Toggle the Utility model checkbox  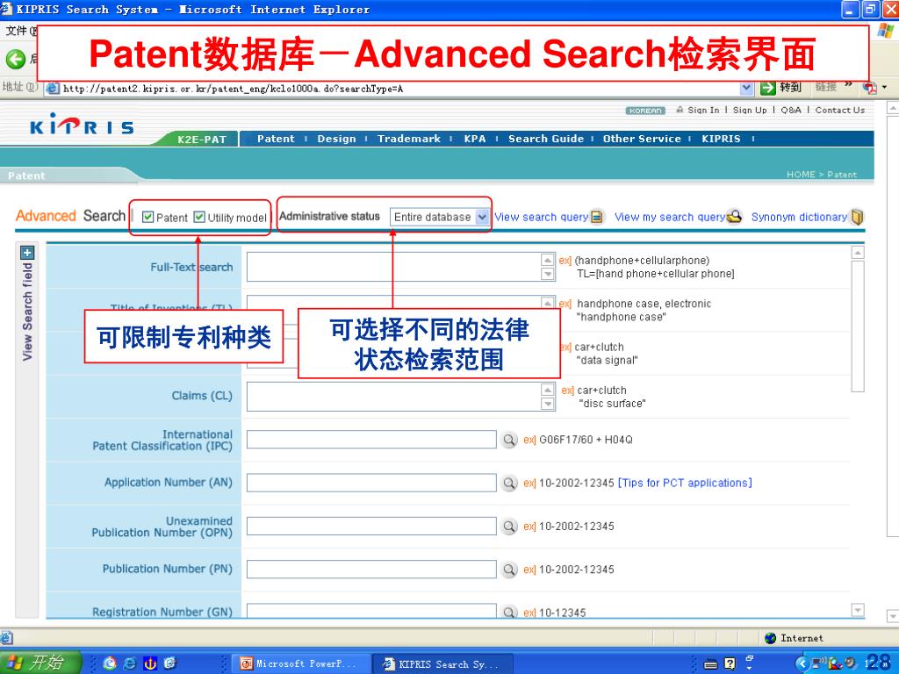pyautogui.click(x=199, y=217)
